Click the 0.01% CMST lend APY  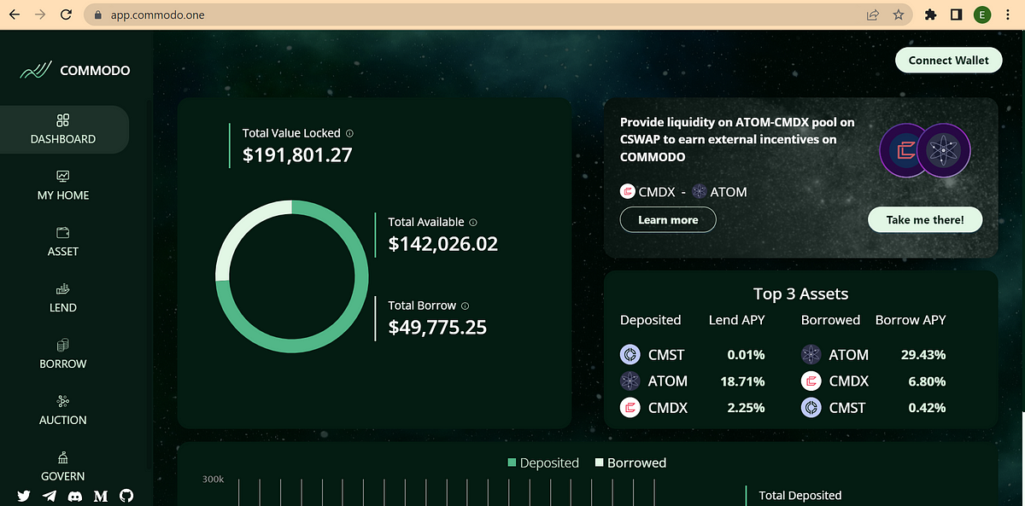(746, 355)
